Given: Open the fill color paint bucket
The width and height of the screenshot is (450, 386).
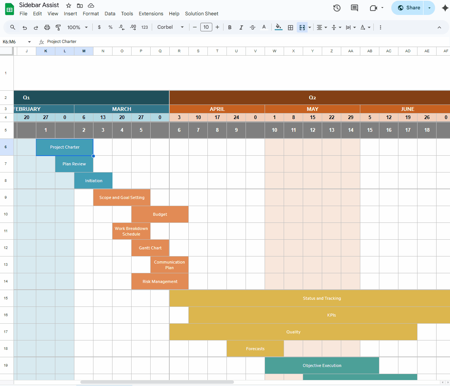Looking at the screenshot, I should coord(278,27).
